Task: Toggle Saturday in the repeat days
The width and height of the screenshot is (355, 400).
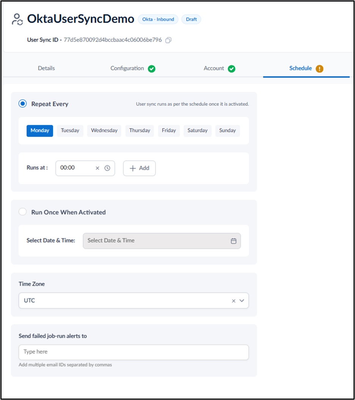Action: (198, 130)
